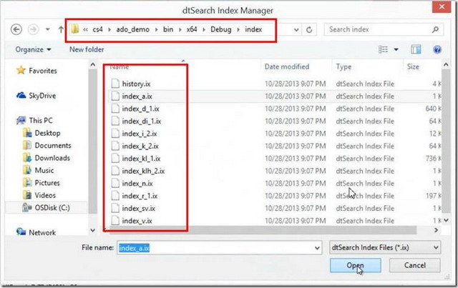This screenshot has width=458, height=288.
Task: Select the index_n.ix file
Action: click(x=137, y=184)
